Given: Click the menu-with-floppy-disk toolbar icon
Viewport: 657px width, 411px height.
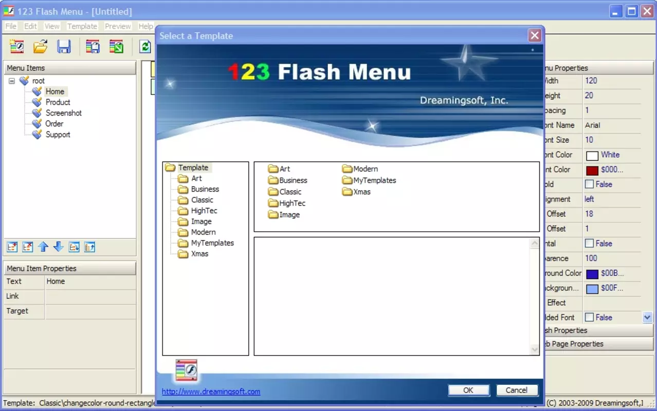Looking at the screenshot, I should click(x=93, y=47).
